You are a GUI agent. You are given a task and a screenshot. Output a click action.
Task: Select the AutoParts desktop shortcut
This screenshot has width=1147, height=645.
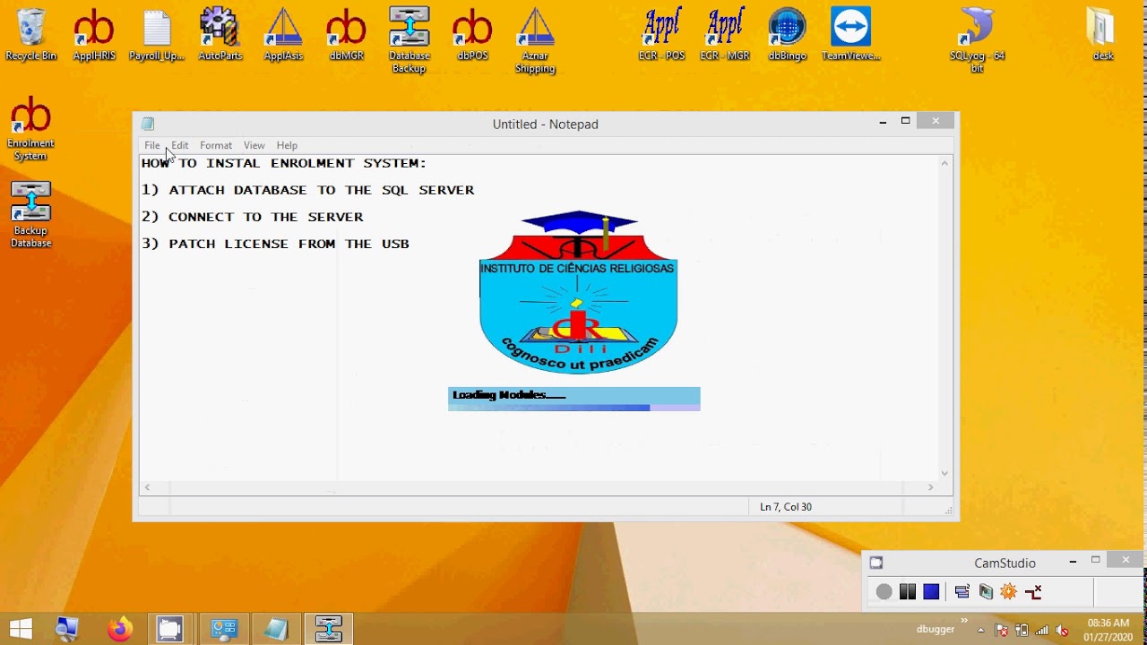(x=220, y=34)
